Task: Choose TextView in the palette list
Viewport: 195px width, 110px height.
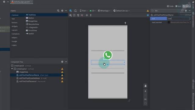Action: pyautogui.click(x=31, y=15)
